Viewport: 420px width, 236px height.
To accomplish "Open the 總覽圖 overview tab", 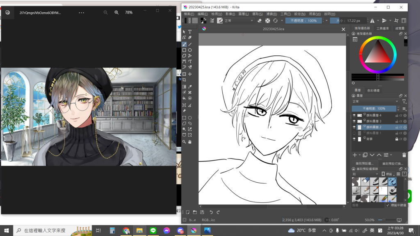I will pos(399,28).
